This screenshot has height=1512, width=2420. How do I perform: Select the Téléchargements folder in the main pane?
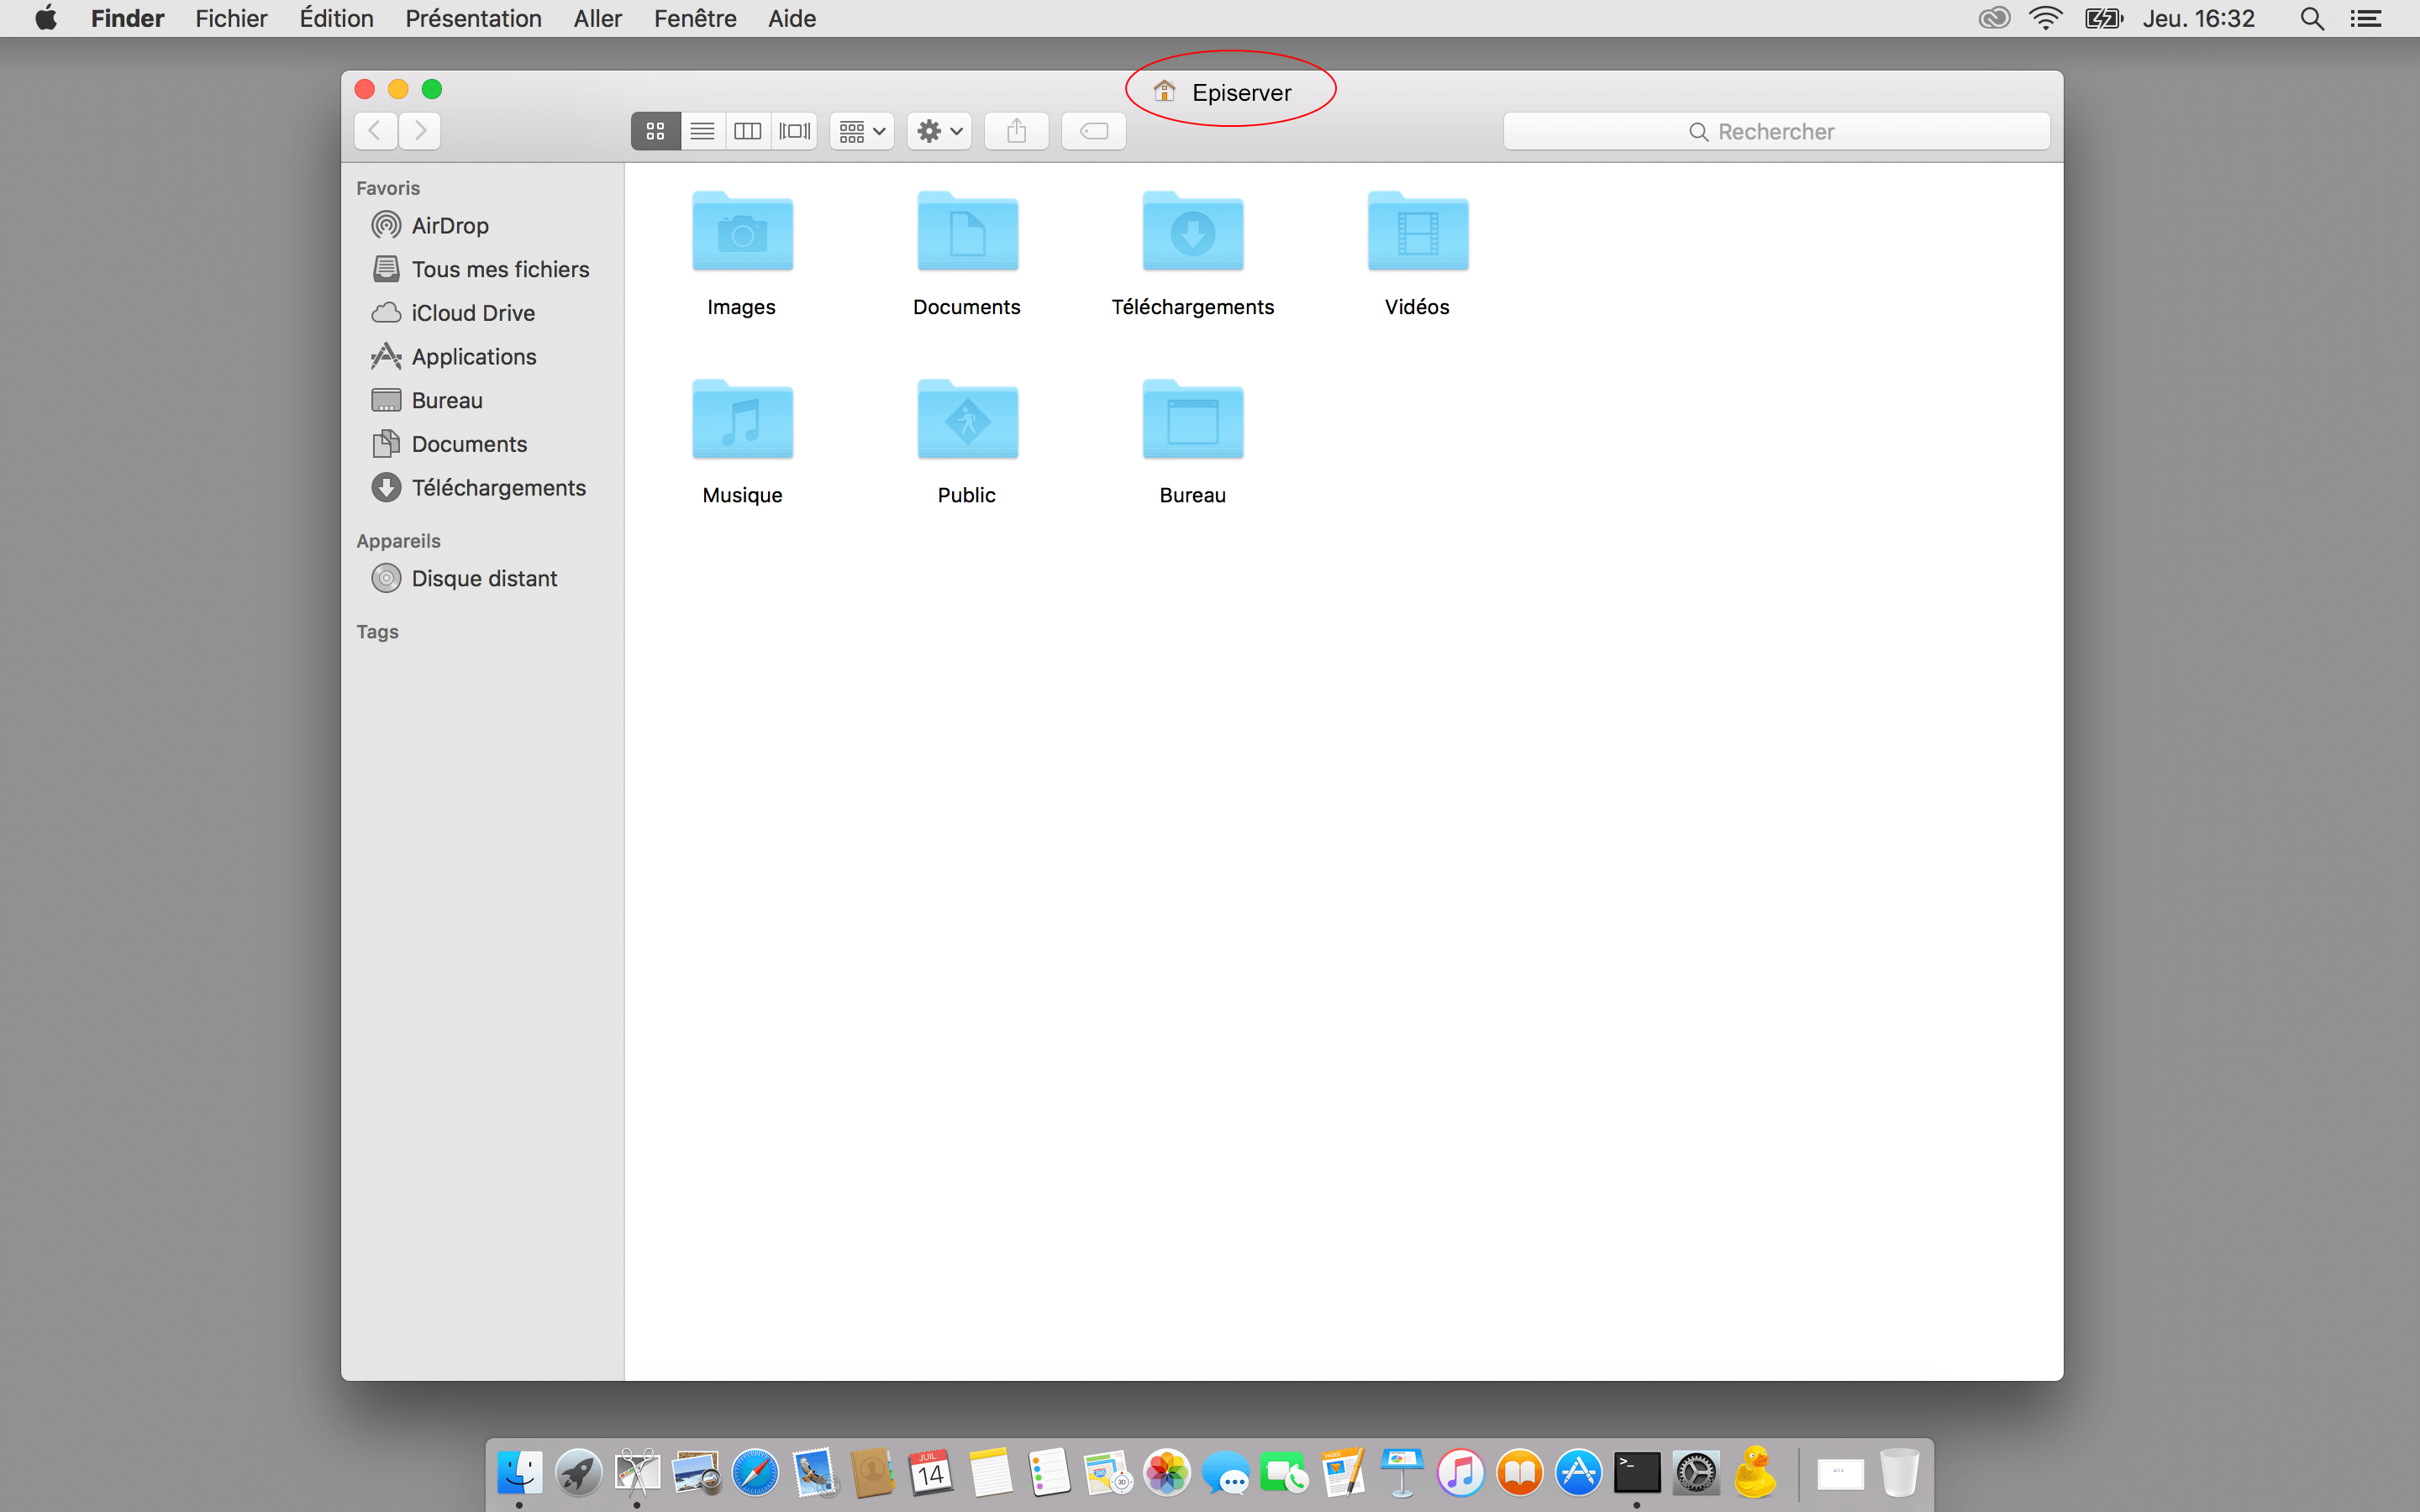[1192, 232]
